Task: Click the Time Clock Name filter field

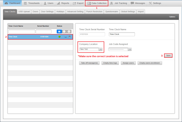Action: point(22,31)
